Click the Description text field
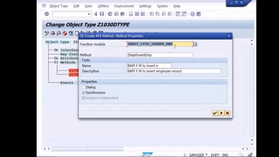279x157 pixels. 174,71
